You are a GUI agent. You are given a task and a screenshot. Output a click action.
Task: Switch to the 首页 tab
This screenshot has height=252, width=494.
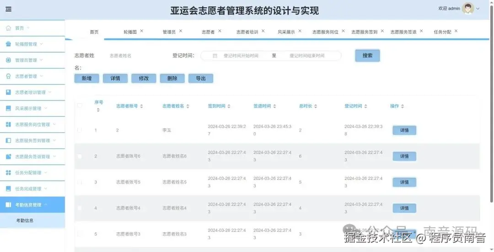pyautogui.click(x=94, y=32)
